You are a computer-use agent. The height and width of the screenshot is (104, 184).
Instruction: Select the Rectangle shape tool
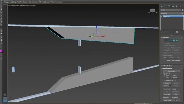(x=2, y=37)
